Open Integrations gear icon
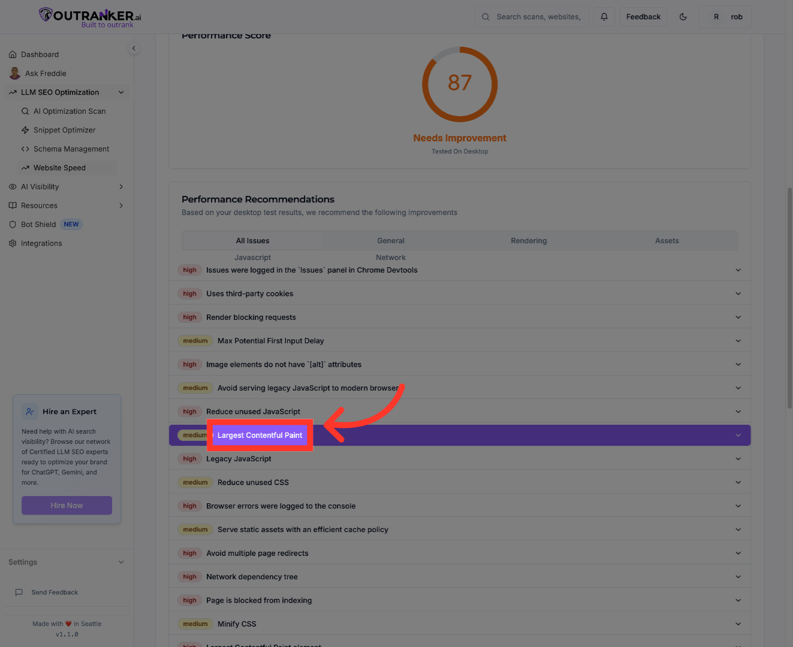 point(13,243)
